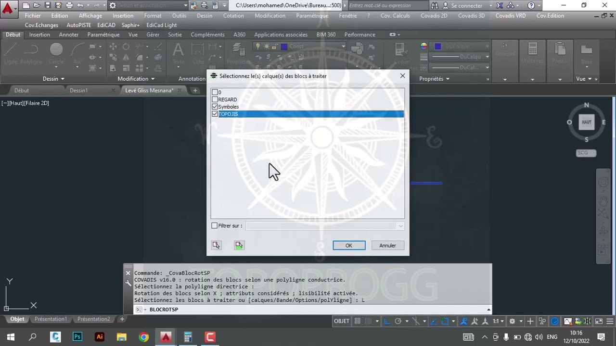The width and height of the screenshot is (616, 346).
Task: Switch to the Présentation1 layout tab
Action: pos(51,319)
